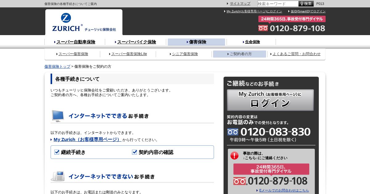370x194 pixels.
Task: Click the free-dial icon beside header 0120-879-108
Action: pos(263,28)
